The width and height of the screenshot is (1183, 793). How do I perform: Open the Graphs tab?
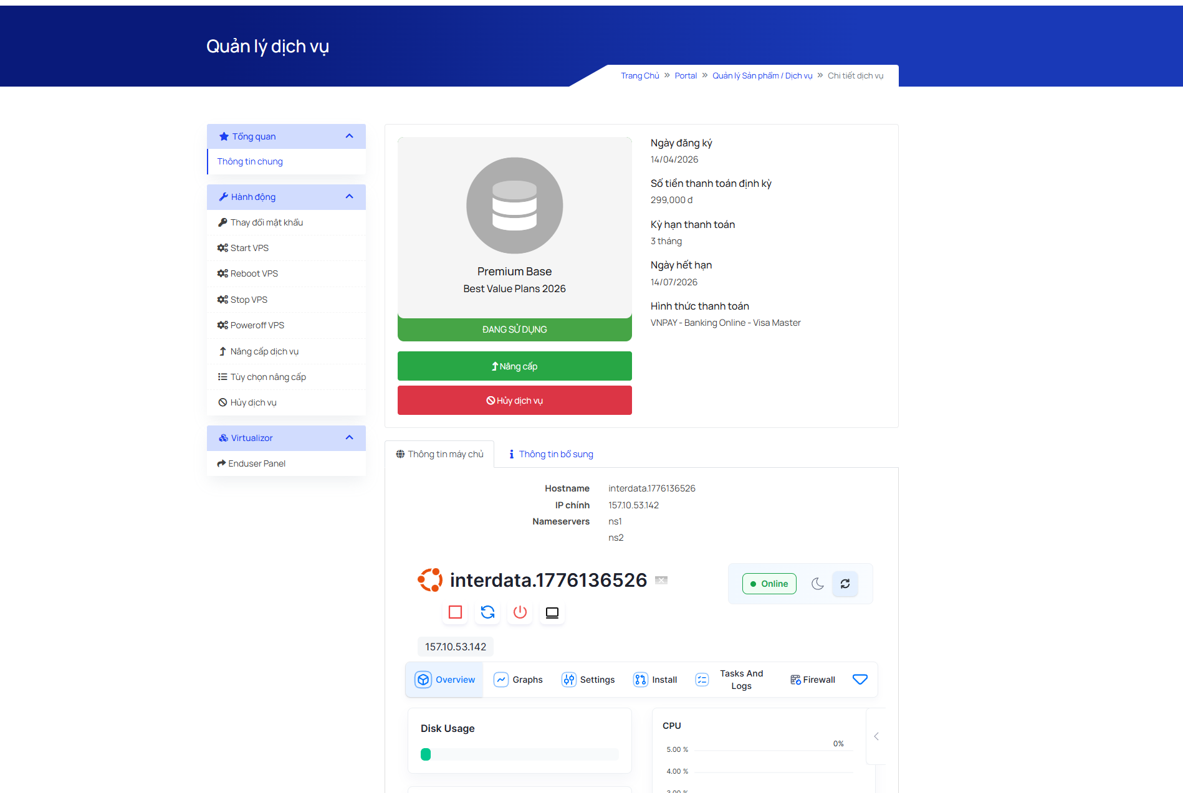[518, 680]
